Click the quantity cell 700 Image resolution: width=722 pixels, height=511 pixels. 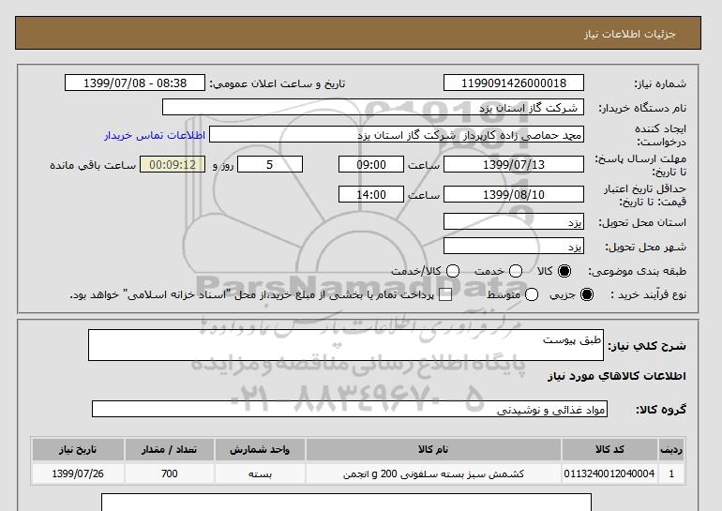pyautogui.click(x=170, y=473)
